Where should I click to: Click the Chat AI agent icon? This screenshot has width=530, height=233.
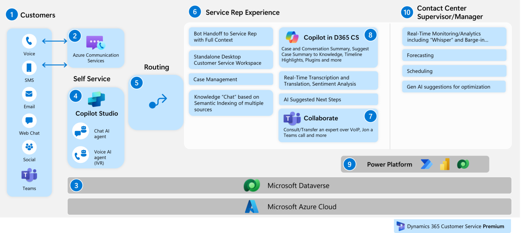pyautogui.click(x=80, y=131)
